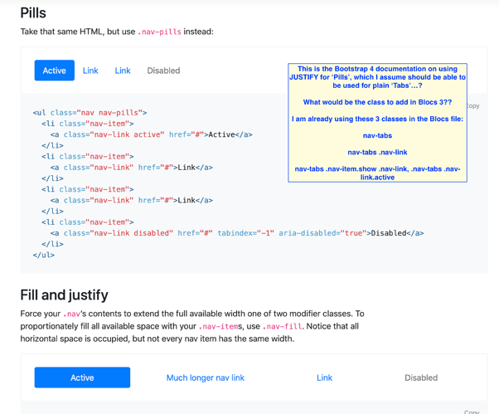Select the second Link pill before Disabled

point(123,71)
